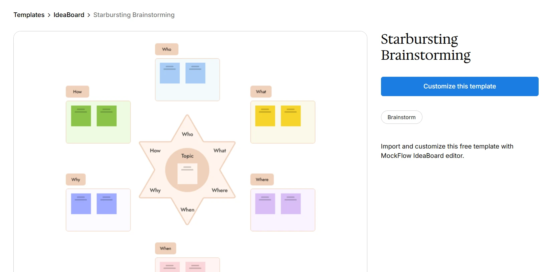Click a yellow sticky note under What
This screenshot has height=272, width=555.
coord(265,116)
